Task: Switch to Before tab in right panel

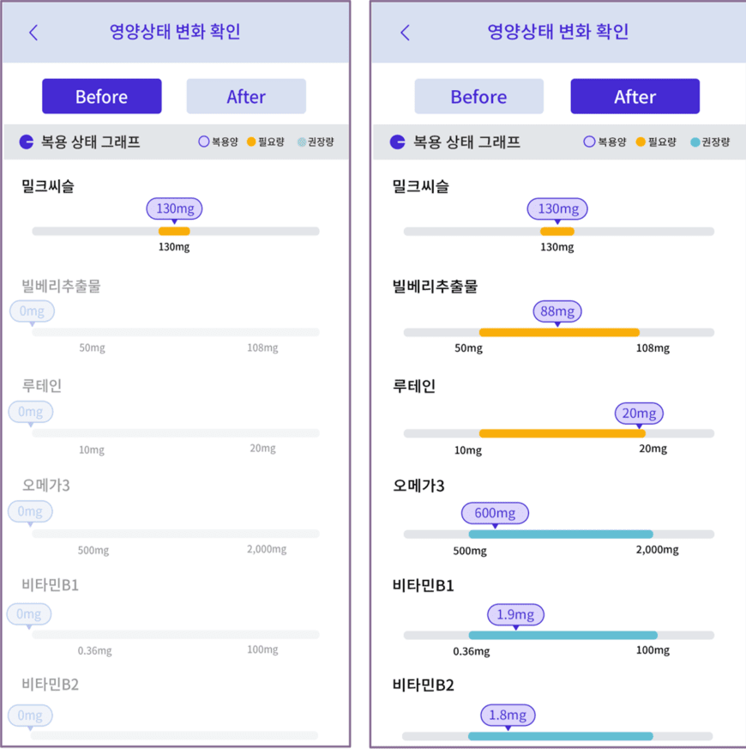Action: pyautogui.click(x=478, y=96)
